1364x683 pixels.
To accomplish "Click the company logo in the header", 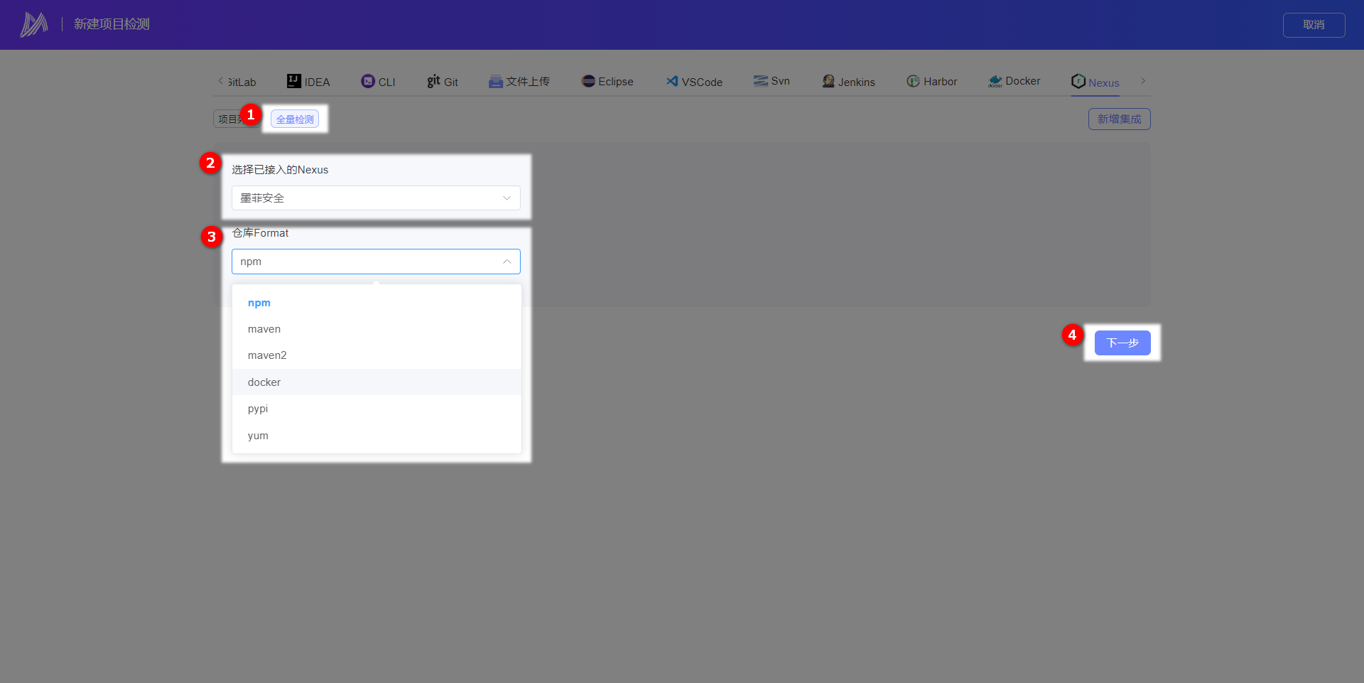I will 34,24.
